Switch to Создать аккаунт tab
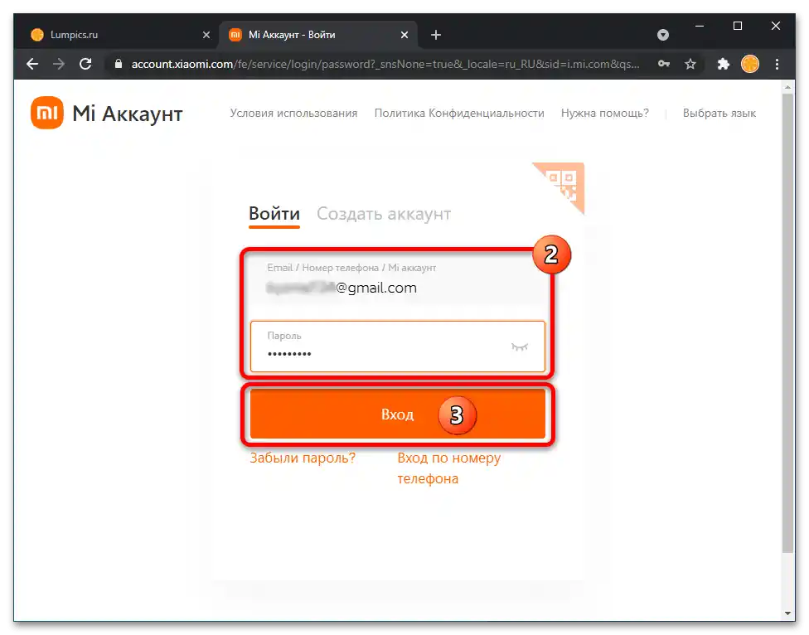The image size is (809, 635). coord(384,214)
